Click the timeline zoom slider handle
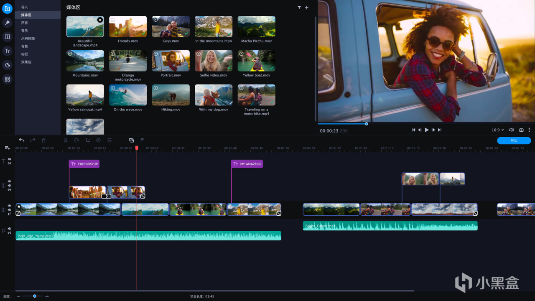Image resolution: width=535 pixels, height=301 pixels. [x=35, y=296]
